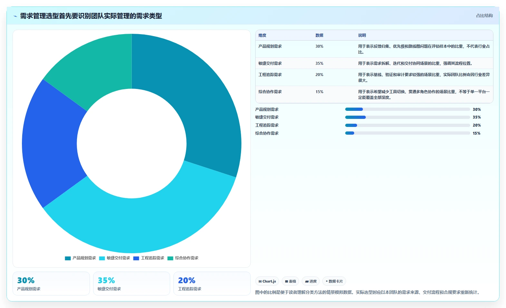Open the 20% 工程追踪需求 stat card

click(212, 284)
